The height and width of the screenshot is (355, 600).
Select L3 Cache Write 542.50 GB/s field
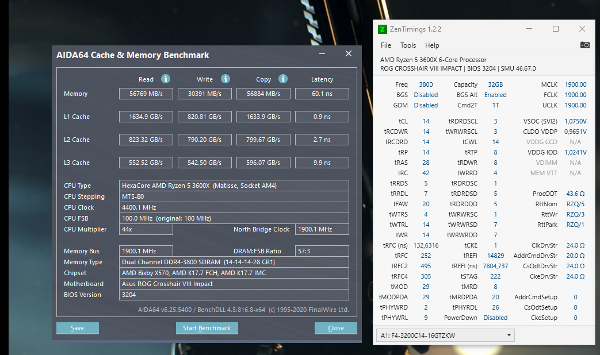[204, 163]
